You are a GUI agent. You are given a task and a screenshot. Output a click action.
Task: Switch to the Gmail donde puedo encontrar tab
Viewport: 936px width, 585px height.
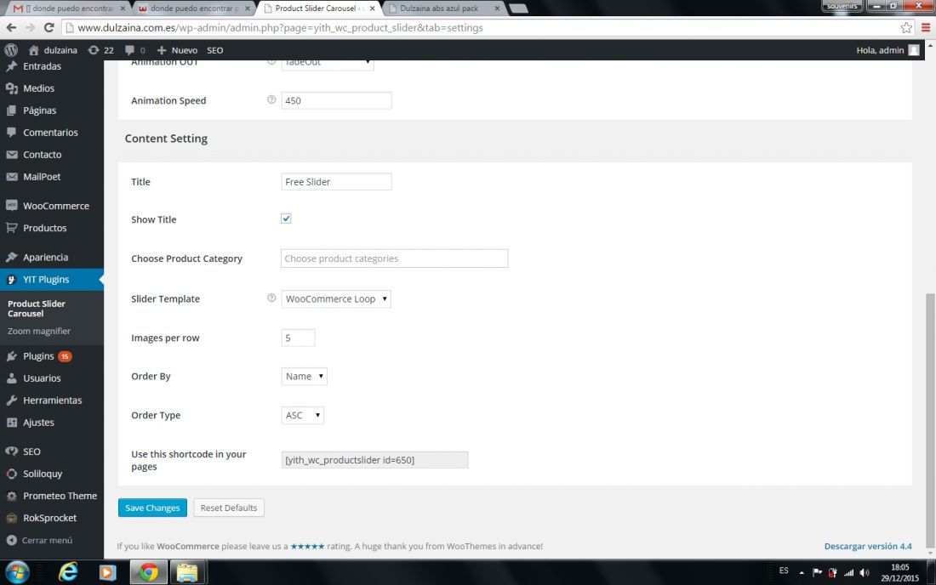click(69, 9)
